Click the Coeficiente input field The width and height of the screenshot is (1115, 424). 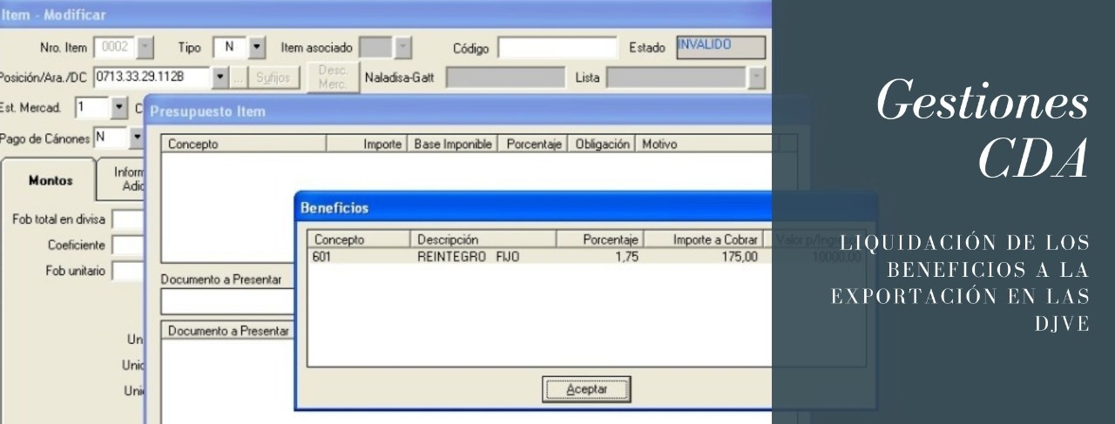point(128,245)
